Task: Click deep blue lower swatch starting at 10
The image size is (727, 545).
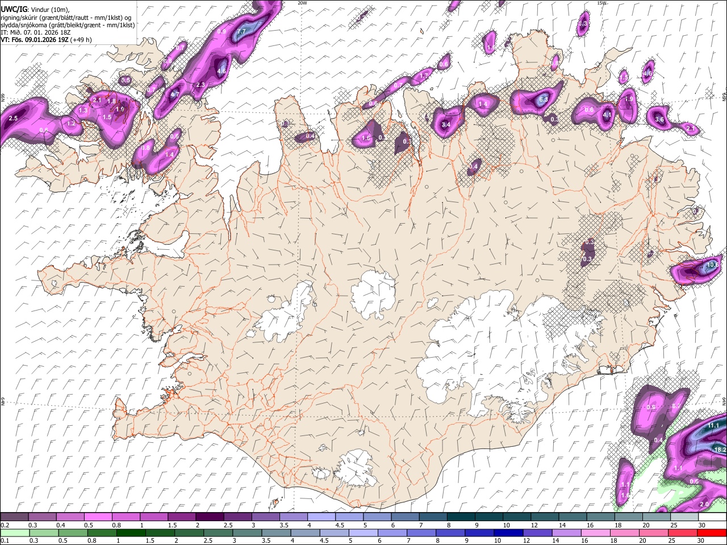Action: tap(508, 533)
